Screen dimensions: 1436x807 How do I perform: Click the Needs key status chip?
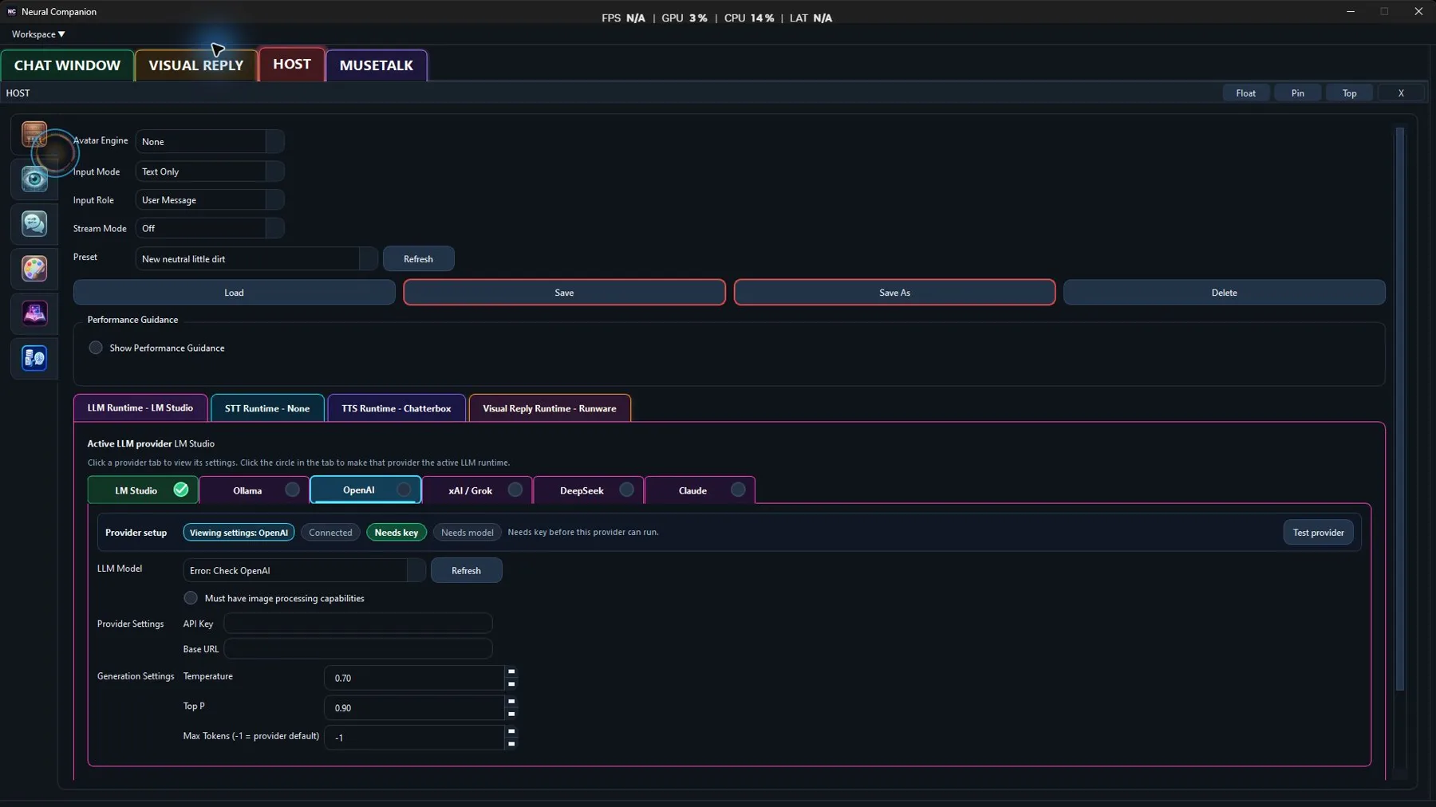pyautogui.click(x=396, y=532)
